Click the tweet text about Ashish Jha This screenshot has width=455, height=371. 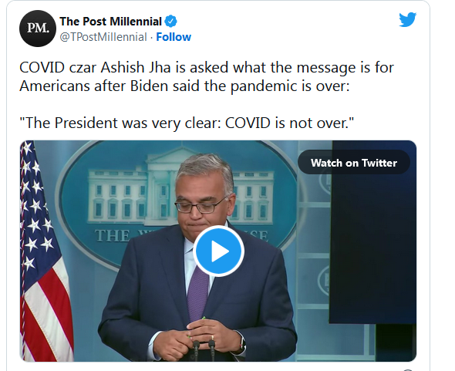[207, 76]
